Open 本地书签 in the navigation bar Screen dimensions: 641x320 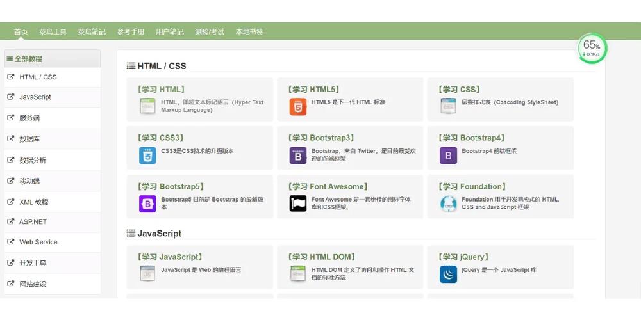249,31
